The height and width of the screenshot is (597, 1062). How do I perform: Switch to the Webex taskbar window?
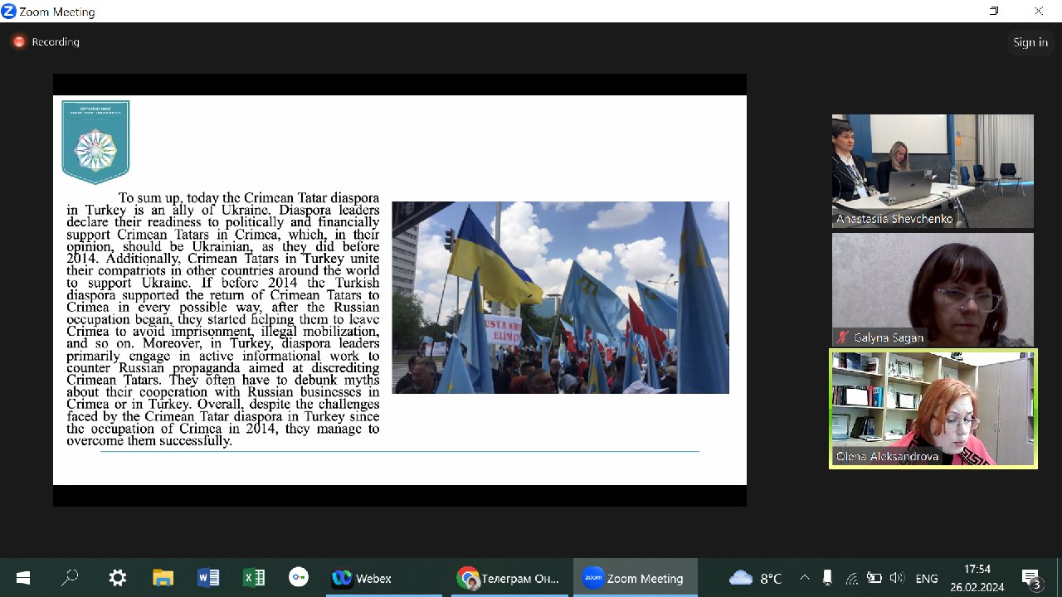362,578
